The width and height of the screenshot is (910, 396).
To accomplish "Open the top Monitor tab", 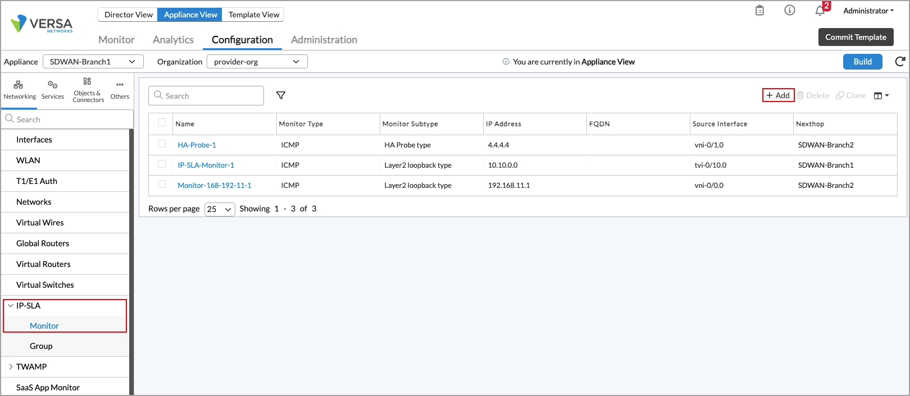I will tap(116, 40).
